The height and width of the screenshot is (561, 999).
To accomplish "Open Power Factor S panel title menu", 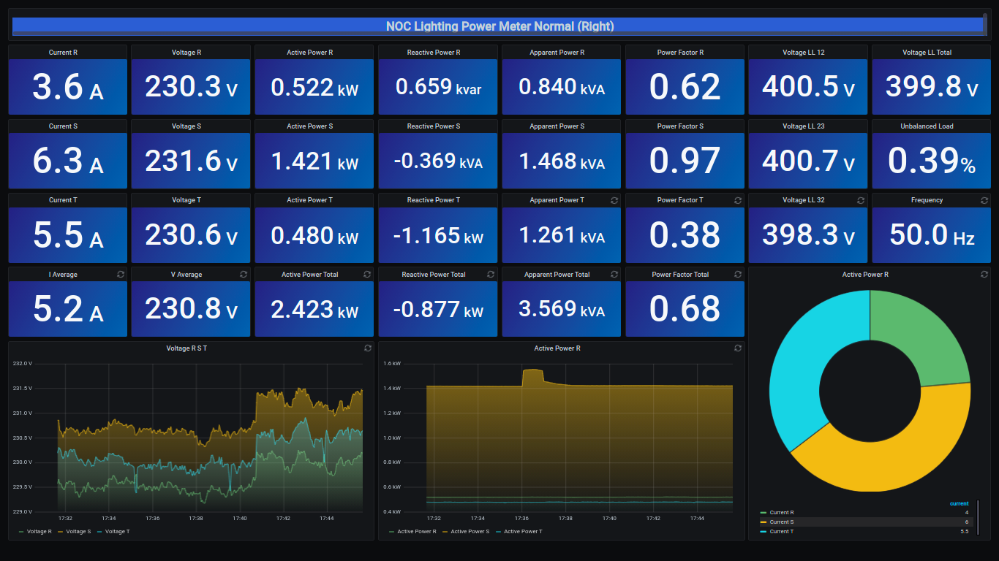I will 680,126.
